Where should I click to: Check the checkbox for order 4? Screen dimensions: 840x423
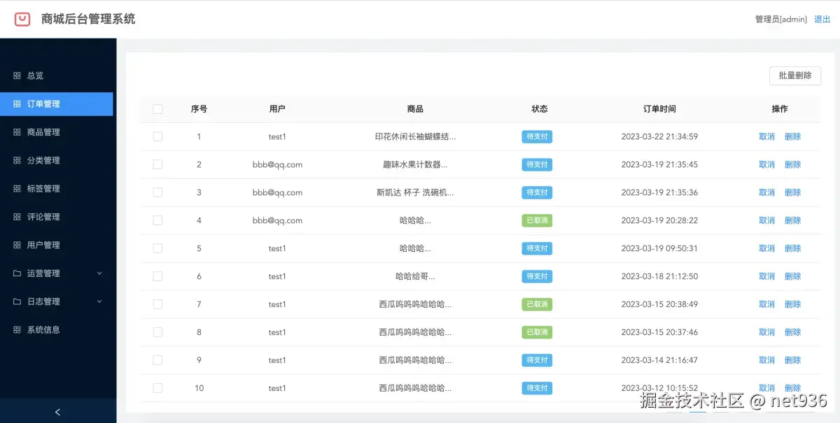coord(157,220)
